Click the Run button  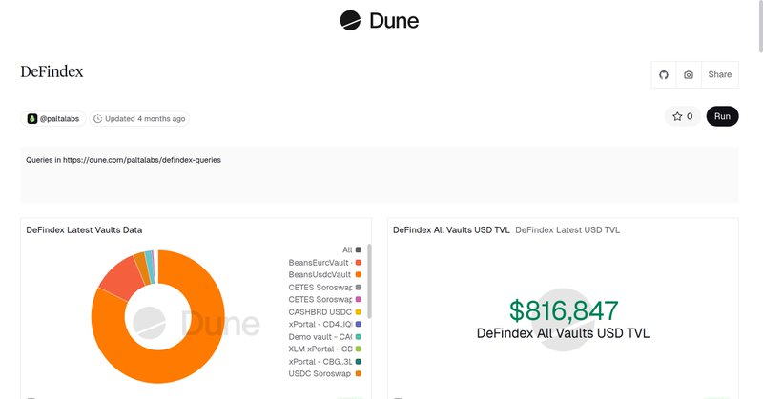pos(722,116)
